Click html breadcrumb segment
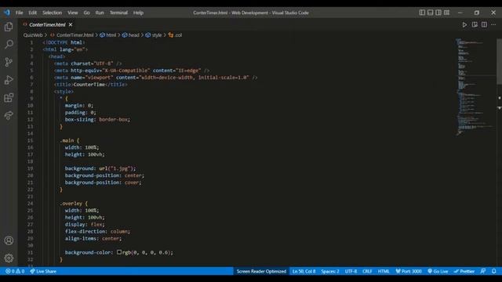The width and height of the screenshot is (502, 282). [108, 34]
